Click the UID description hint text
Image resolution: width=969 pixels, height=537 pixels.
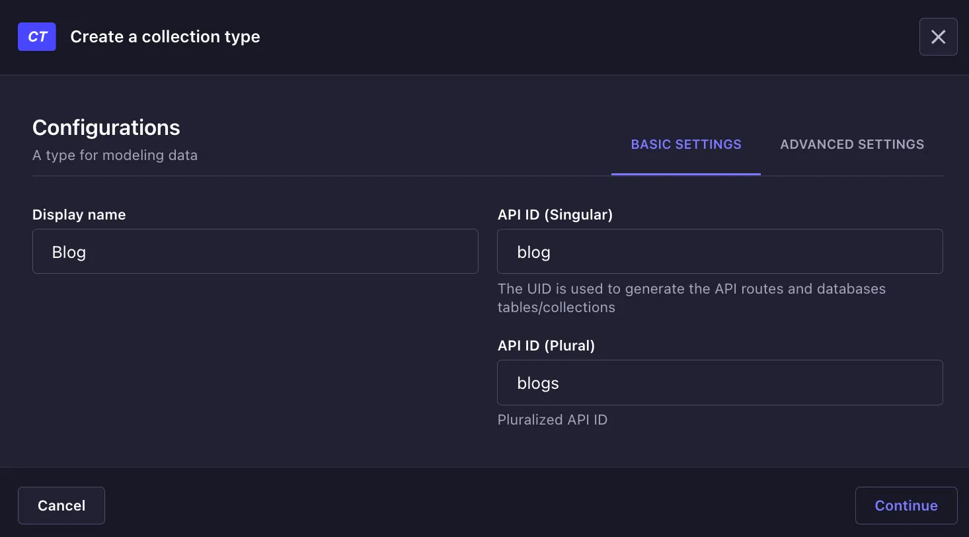click(x=691, y=298)
